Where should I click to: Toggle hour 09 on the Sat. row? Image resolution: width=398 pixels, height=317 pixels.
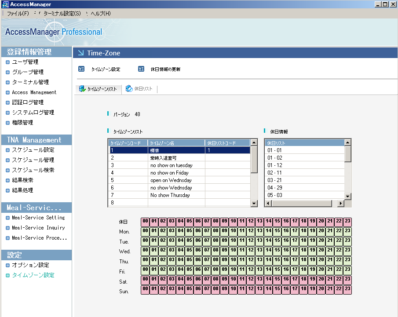[x=224, y=280]
